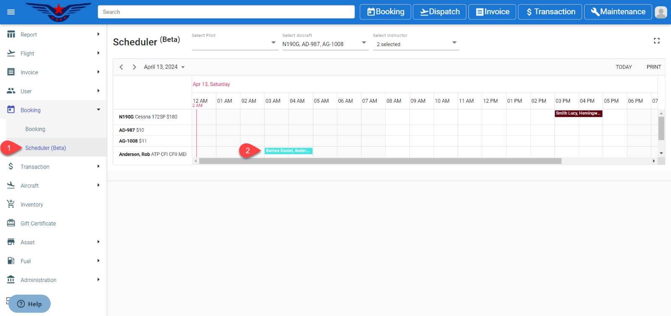Open the Select Instructor dropdown
Viewport: 671px width, 316px height.
click(416, 44)
